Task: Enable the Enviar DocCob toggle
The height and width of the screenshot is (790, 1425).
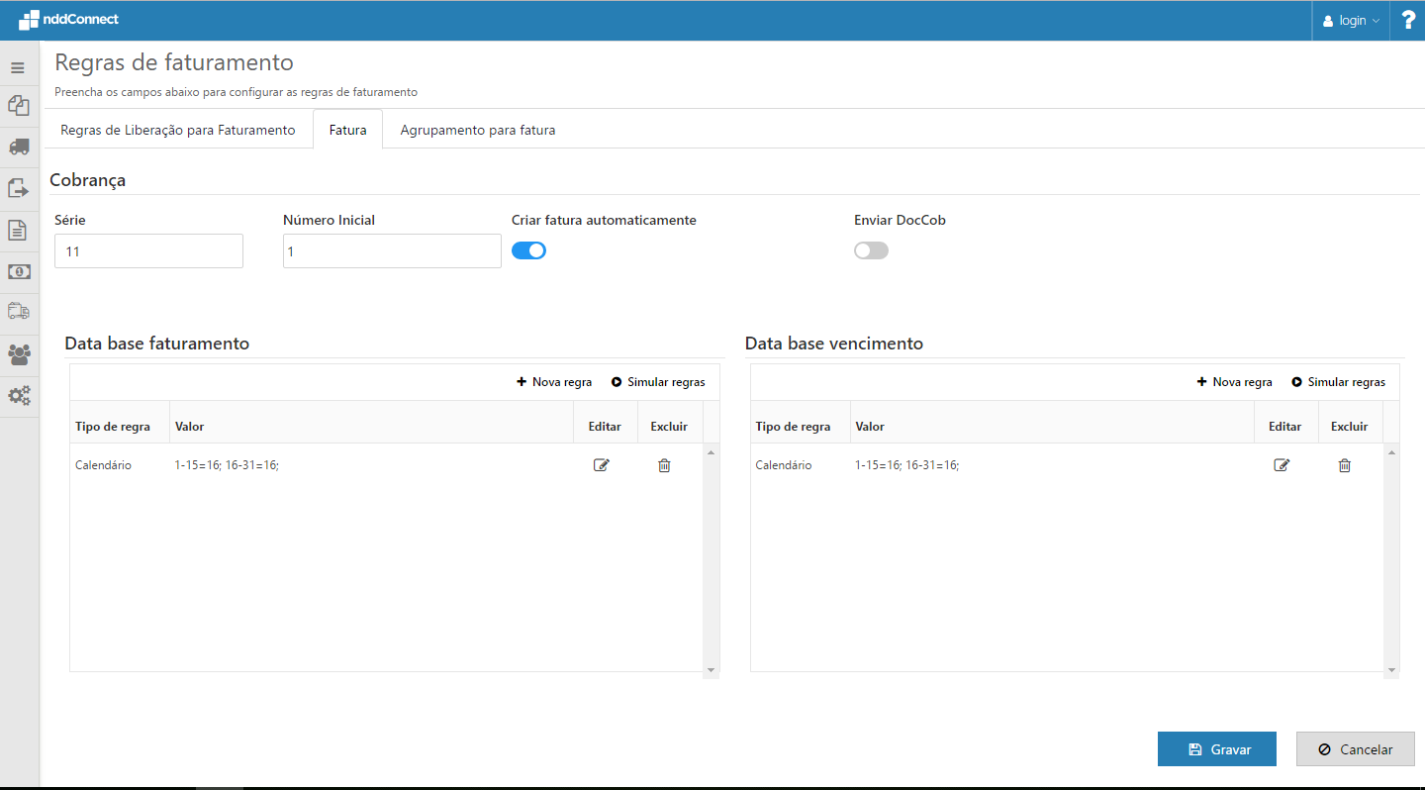Action: pyautogui.click(x=871, y=250)
